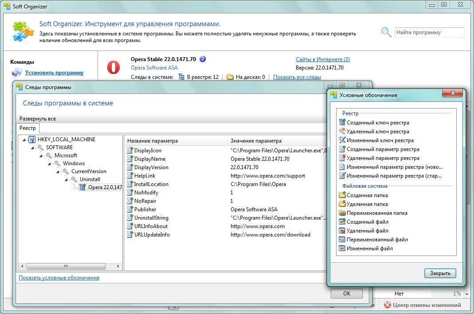Click the Opera Software ASA publisher link
The width and height of the screenshot is (474, 314).
tap(154, 68)
